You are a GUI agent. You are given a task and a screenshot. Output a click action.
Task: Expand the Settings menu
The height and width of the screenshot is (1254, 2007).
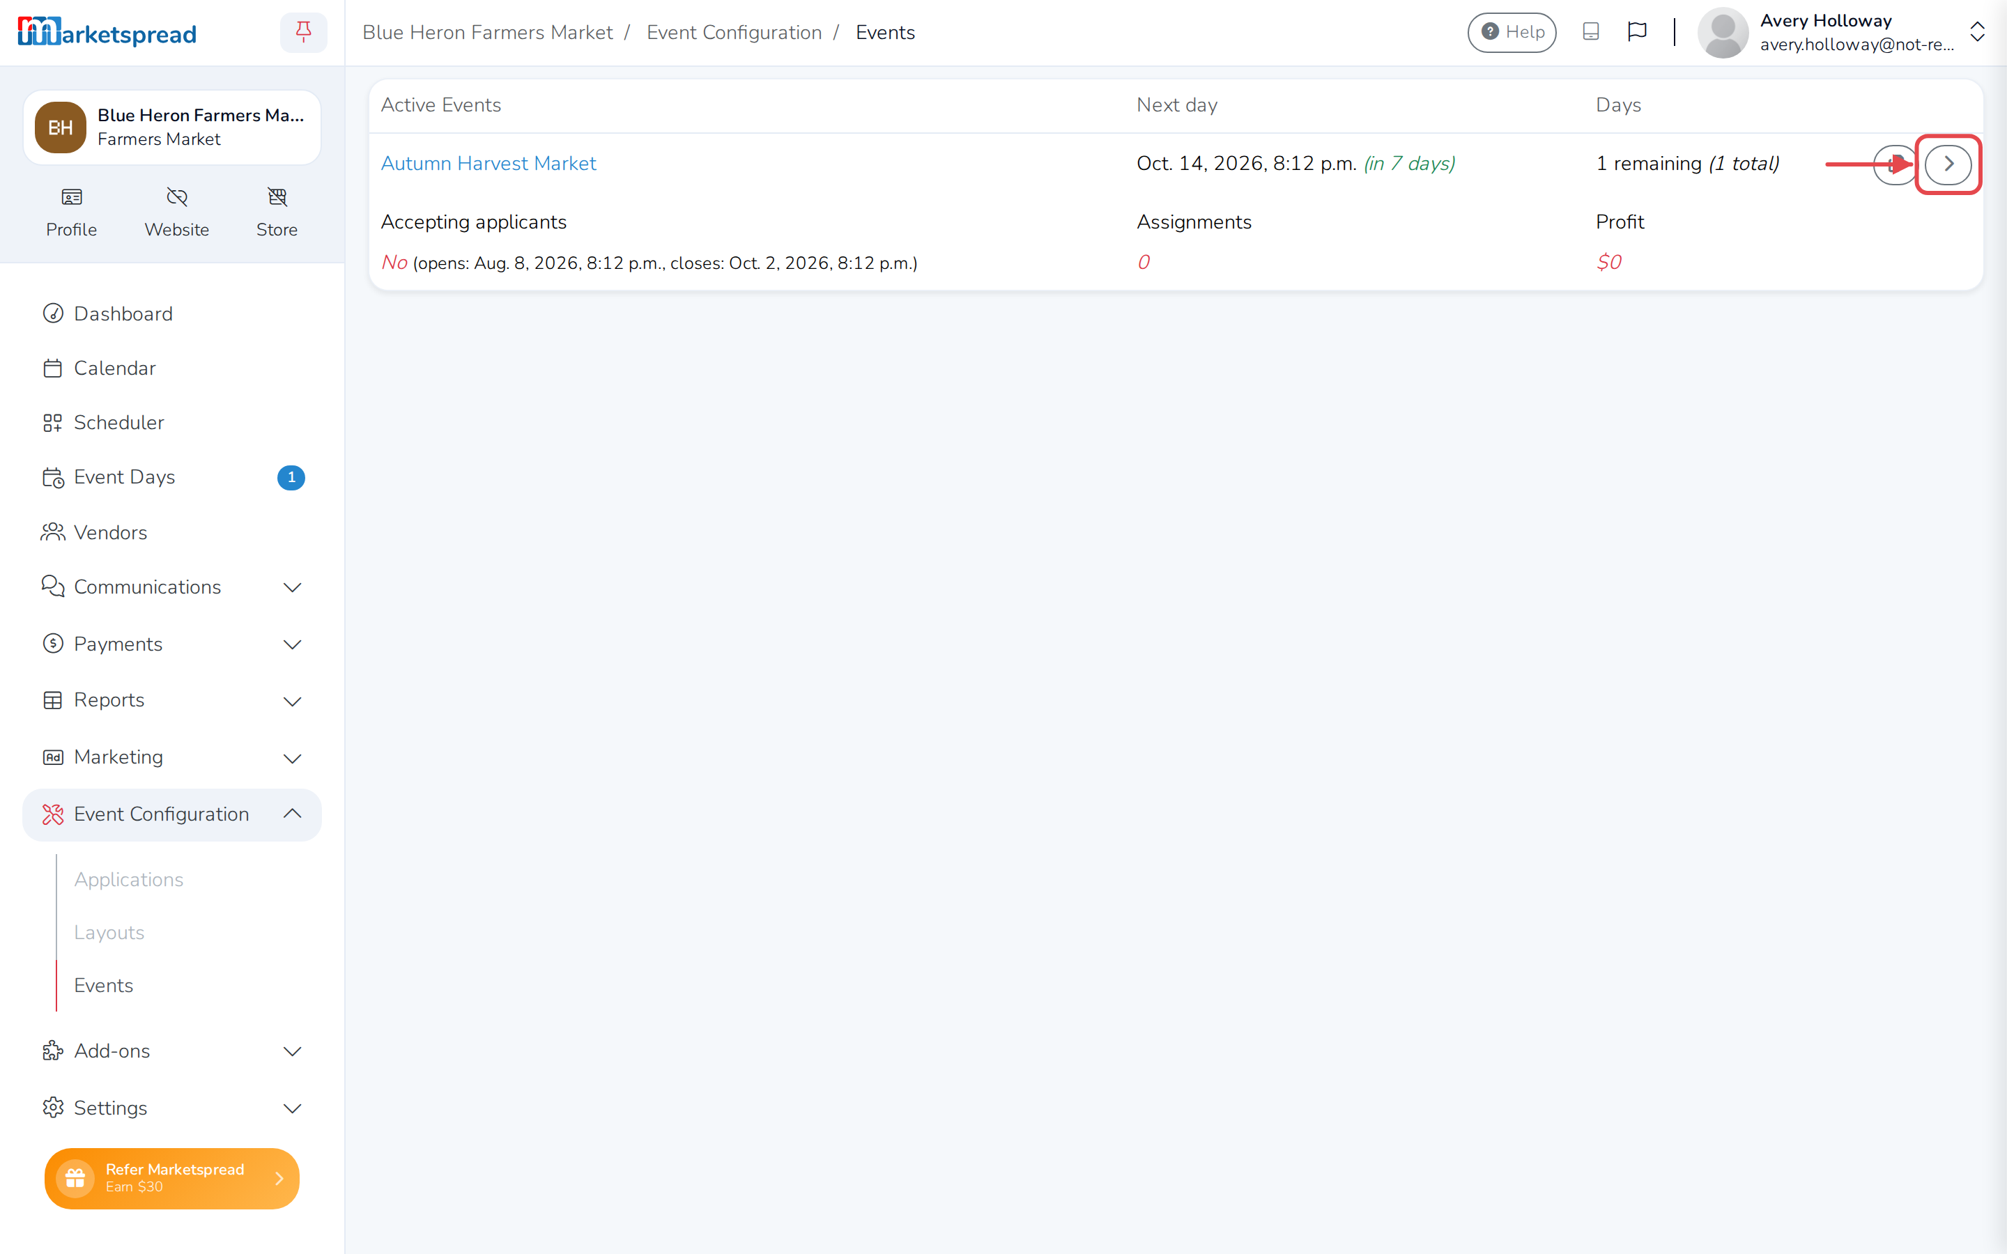tap(171, 1108)
